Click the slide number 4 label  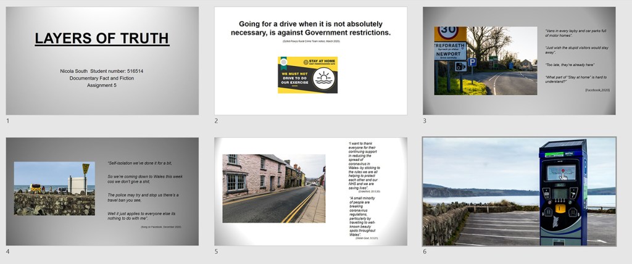click(x=7, y=251)
